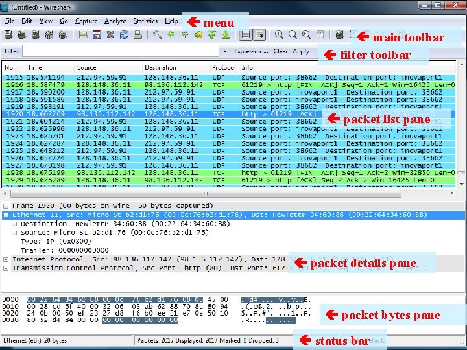The height and width of the screenshot is (350, 467).
Task: Select packet 1924 UDP row
Action: coord(229,143)
